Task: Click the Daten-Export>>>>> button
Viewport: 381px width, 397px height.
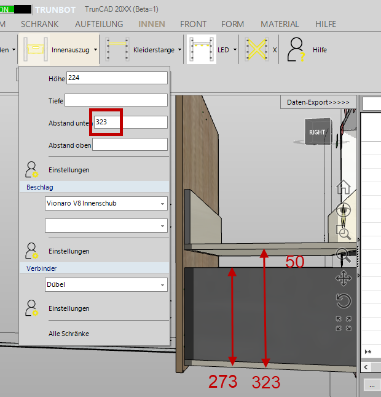Action: point(318,102)
